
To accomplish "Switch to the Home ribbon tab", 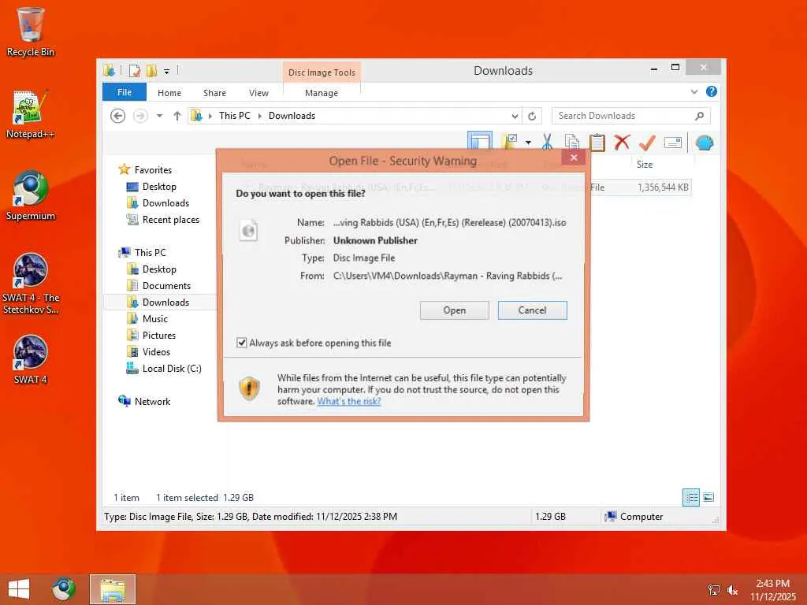I will tap(169, 93).
